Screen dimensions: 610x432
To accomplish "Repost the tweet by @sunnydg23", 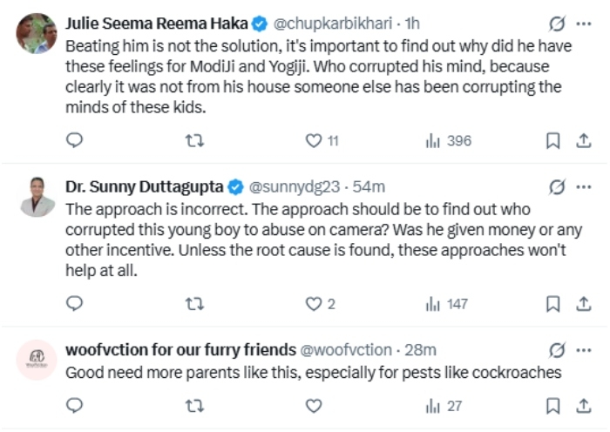I will [194, 304].
